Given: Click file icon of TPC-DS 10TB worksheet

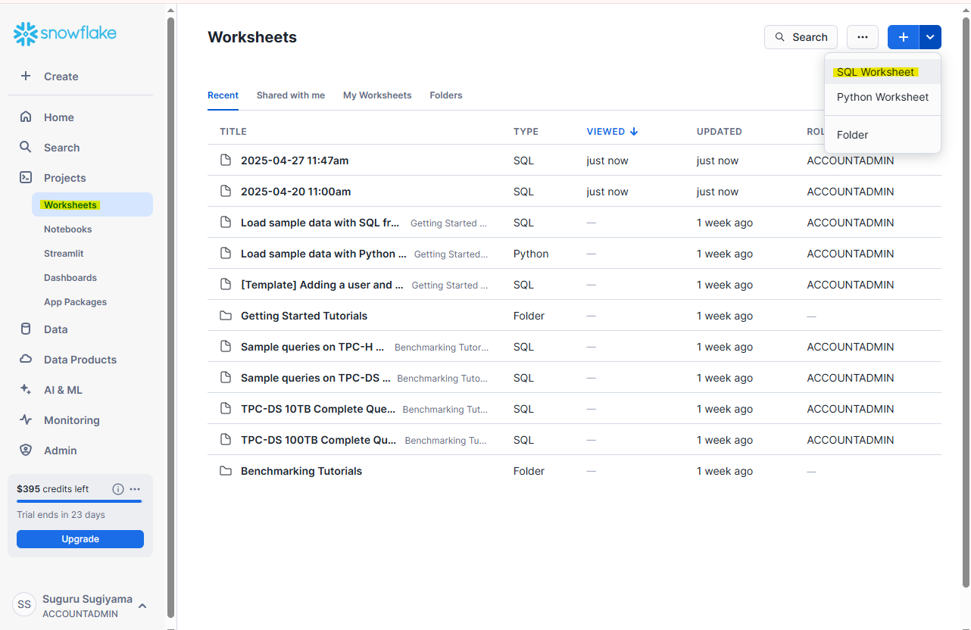Looking at the screenshot, I should [226, 408].
